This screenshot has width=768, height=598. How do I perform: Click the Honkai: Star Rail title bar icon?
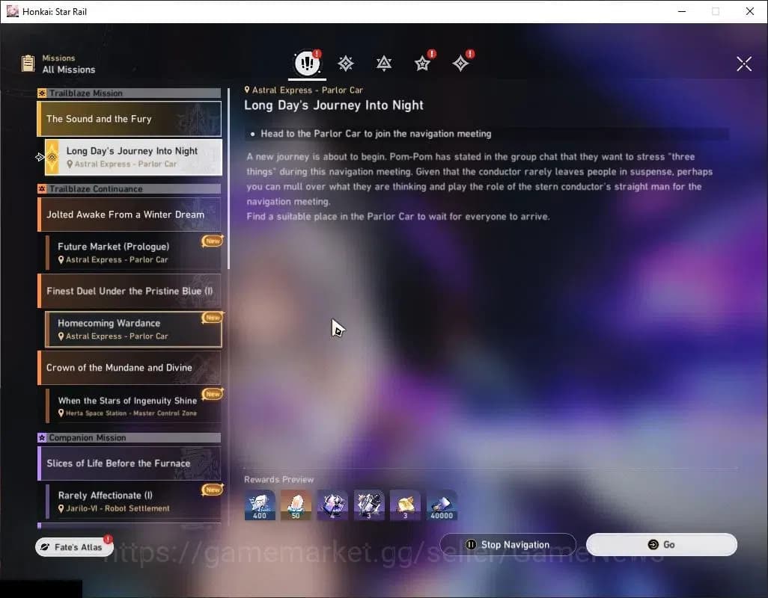(x=12, y=11)
